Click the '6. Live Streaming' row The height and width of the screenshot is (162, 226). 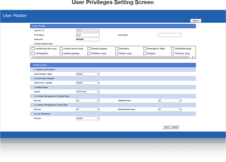[113, 114]
